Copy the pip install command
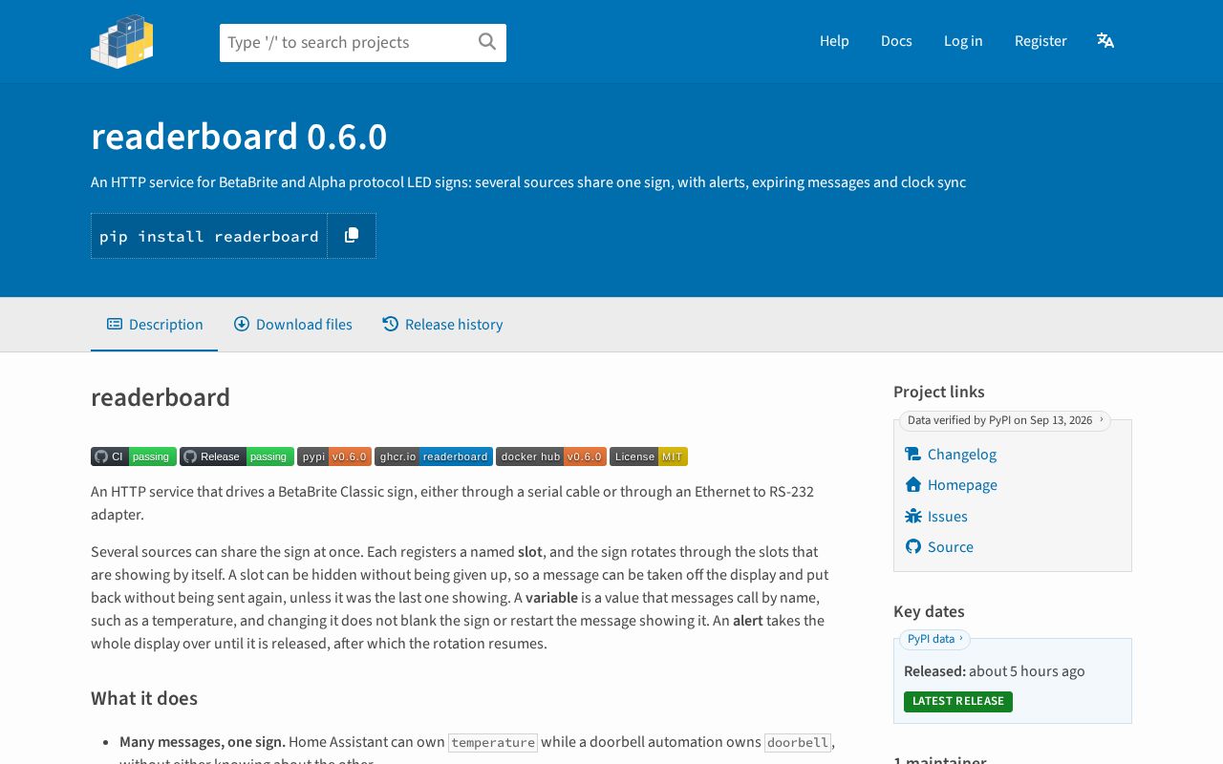This screenshot has height=764, width=1223. [352, 235]
